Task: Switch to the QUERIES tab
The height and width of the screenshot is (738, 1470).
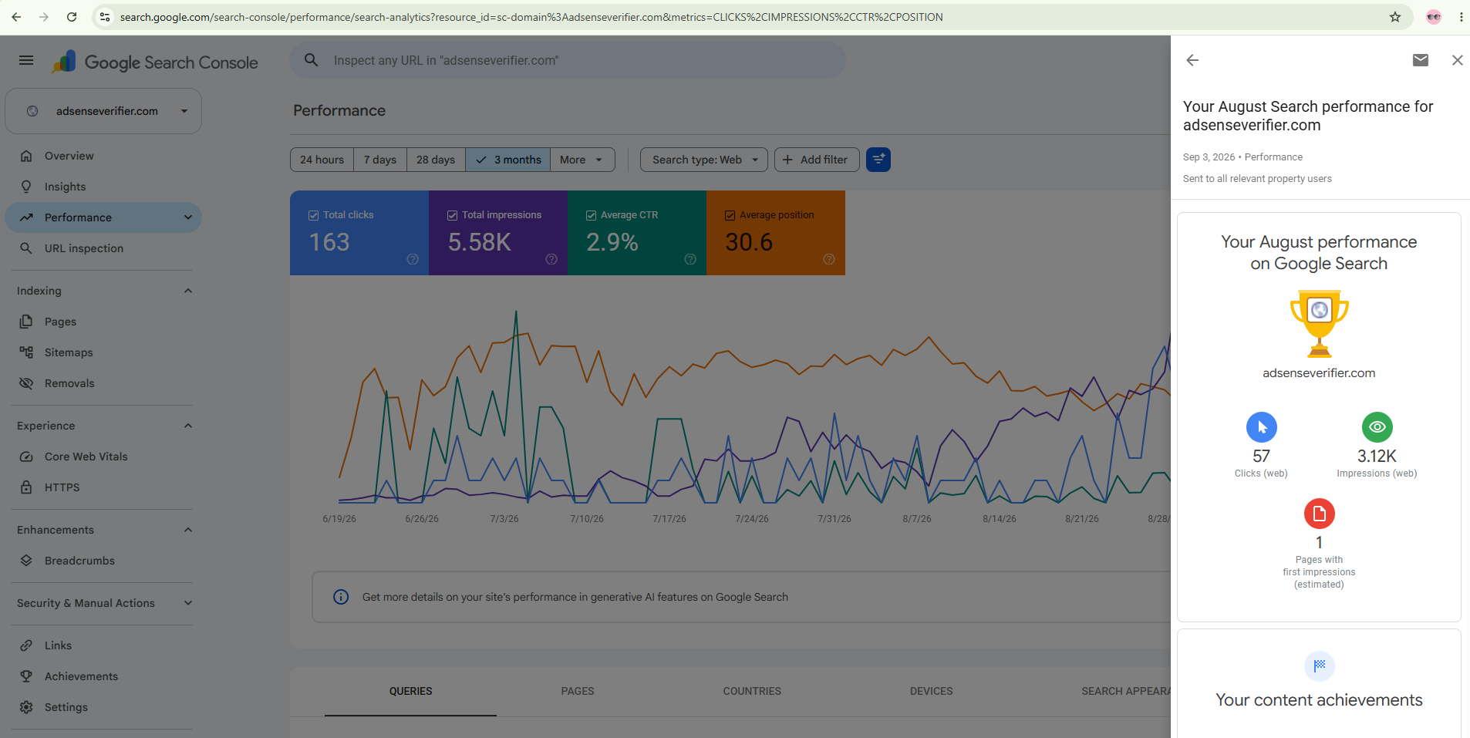Action: click(410, 692)
